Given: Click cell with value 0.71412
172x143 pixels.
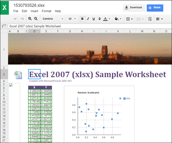Looking at the screenshot, I should (x=46, y=102).
